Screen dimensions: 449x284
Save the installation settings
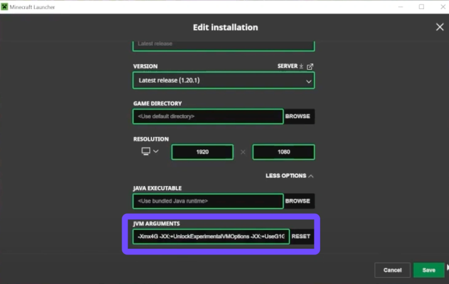pos(429,270)
